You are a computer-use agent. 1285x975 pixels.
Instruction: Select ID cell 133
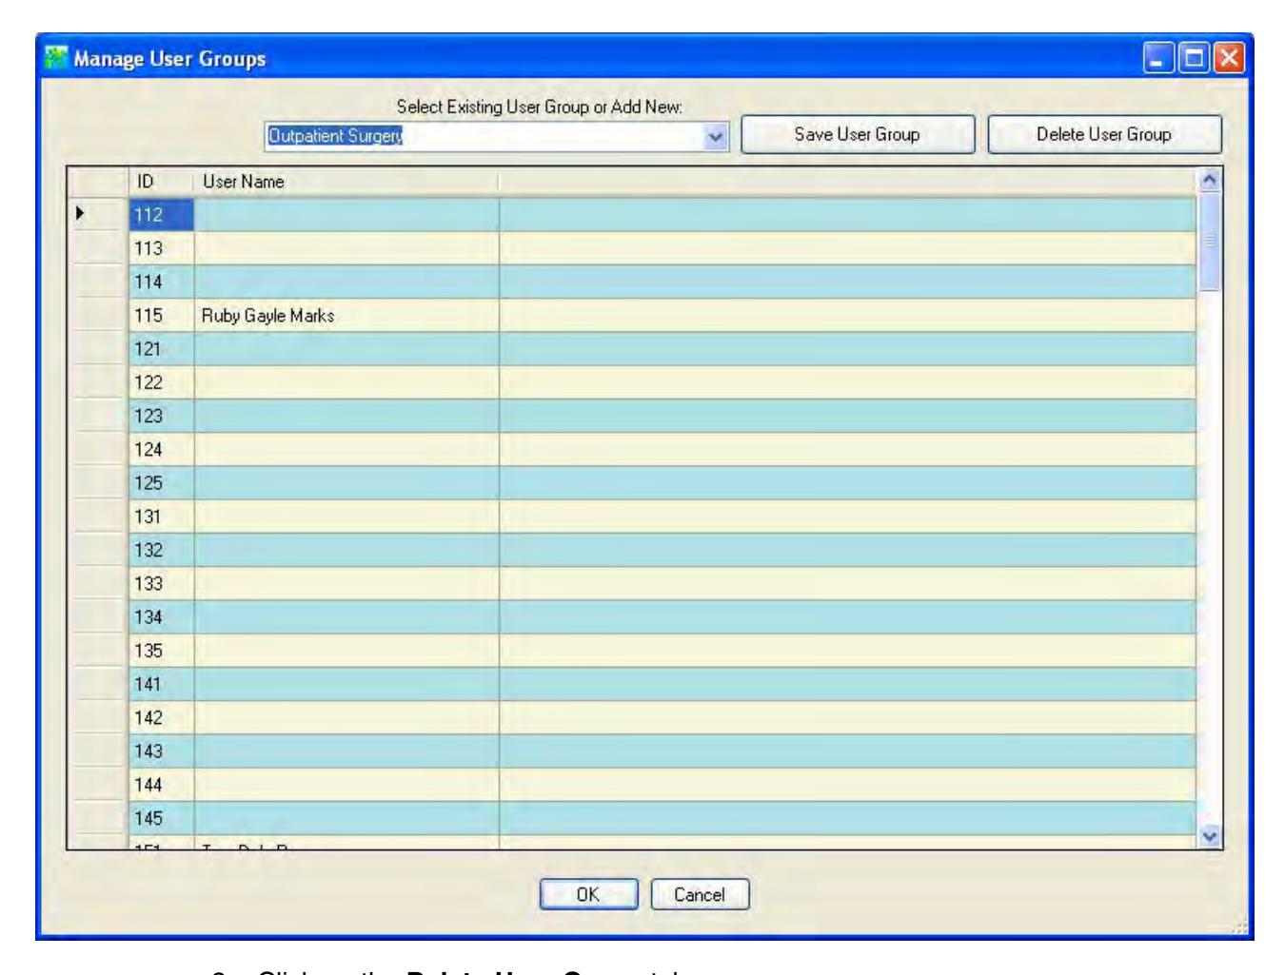tap(161, 583)
